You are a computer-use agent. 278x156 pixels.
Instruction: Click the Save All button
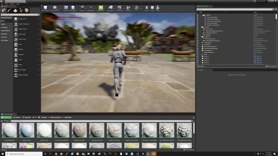[26, 117]
